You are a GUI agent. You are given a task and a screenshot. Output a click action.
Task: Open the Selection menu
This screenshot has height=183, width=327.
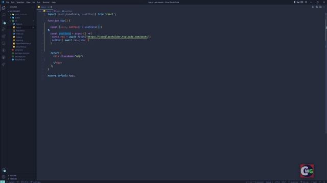20,2
